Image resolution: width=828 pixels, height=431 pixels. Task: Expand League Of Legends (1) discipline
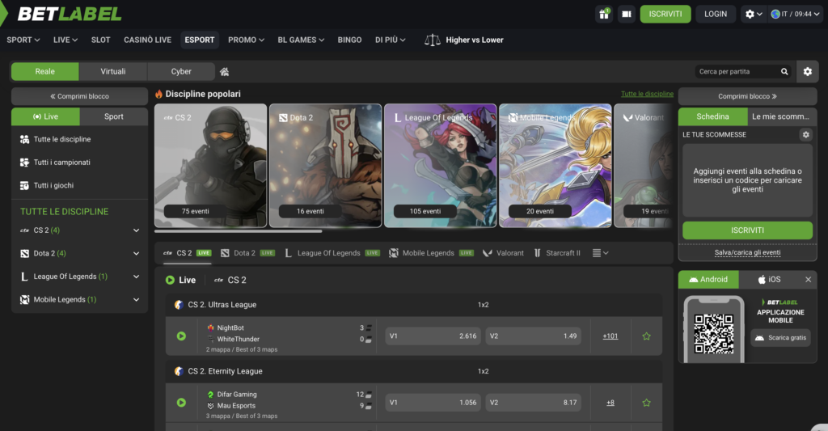(136, 277)
